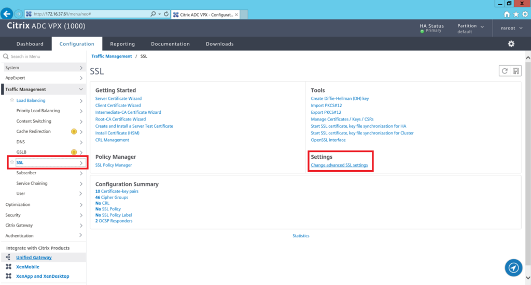Click the Cache Redirection warning icon
Image resolution: width=531 pixels, height=285 pixels.
point(74,131)
